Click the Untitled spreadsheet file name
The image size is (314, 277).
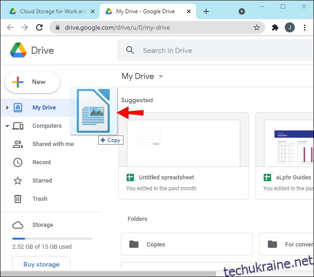point(166,178)
